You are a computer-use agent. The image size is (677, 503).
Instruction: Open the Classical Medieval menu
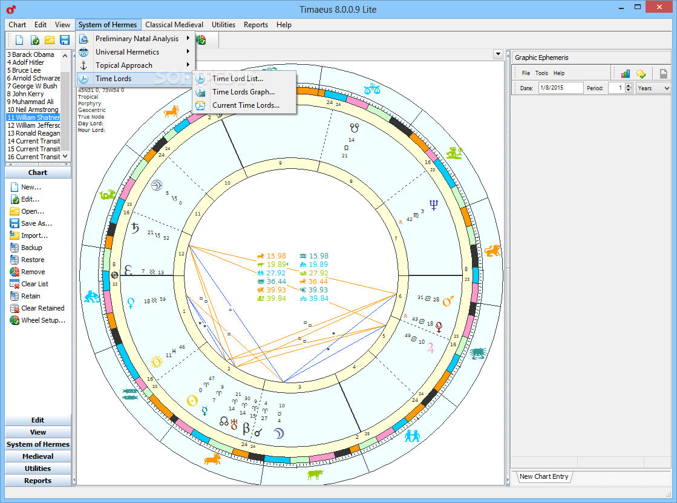coord(174,25)
